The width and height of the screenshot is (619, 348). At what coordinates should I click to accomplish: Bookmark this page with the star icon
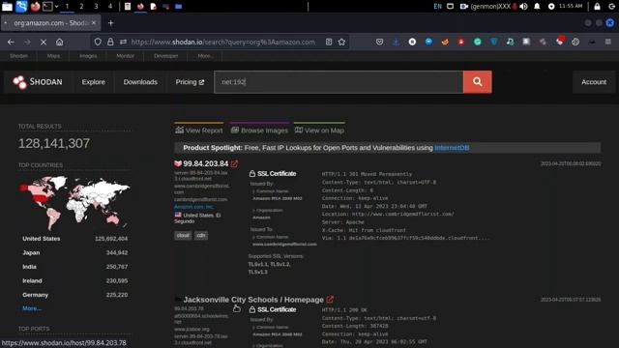click(341, 42)
